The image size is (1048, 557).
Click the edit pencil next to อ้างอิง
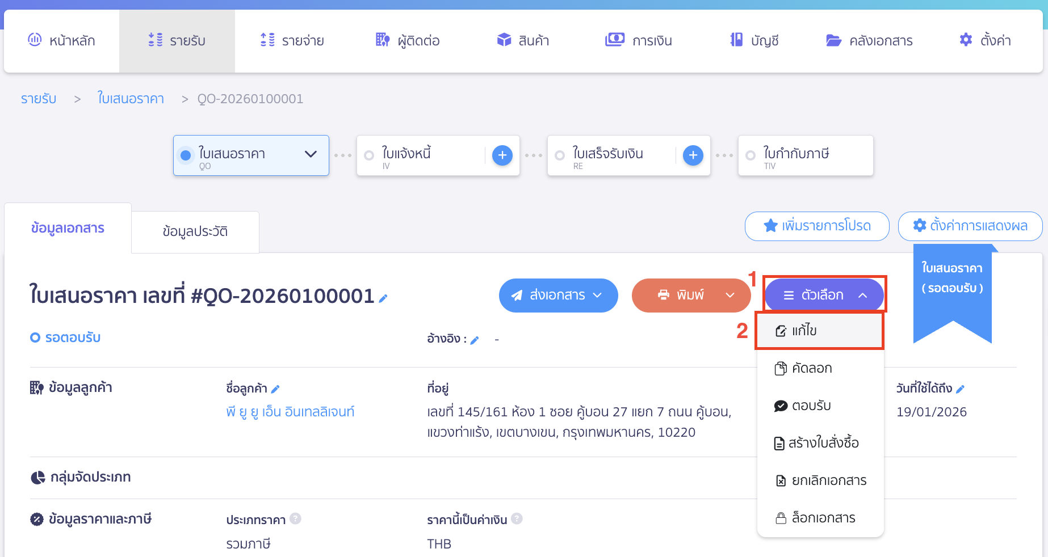(475, 340)
